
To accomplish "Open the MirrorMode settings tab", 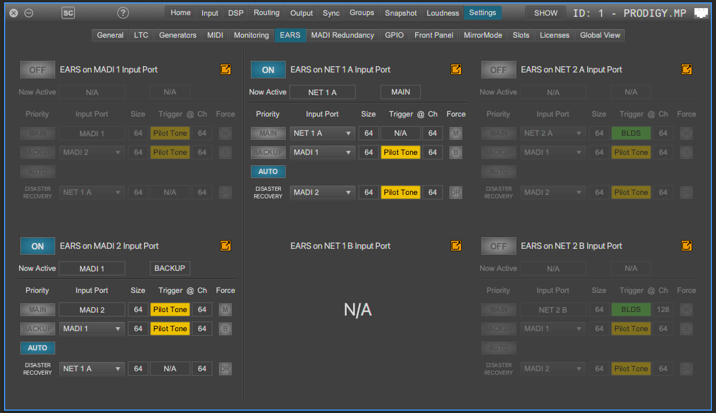I will coord(483,35).
